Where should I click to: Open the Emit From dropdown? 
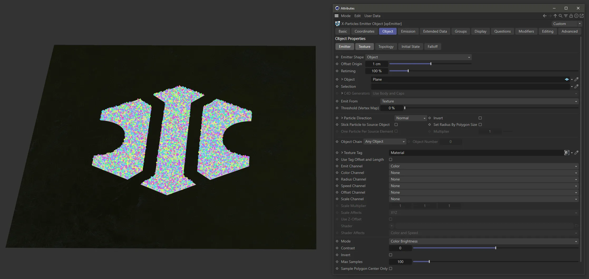479,101
